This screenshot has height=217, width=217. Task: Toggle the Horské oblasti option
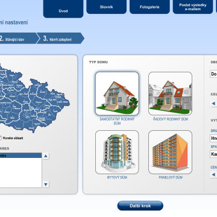click(0, 138)
